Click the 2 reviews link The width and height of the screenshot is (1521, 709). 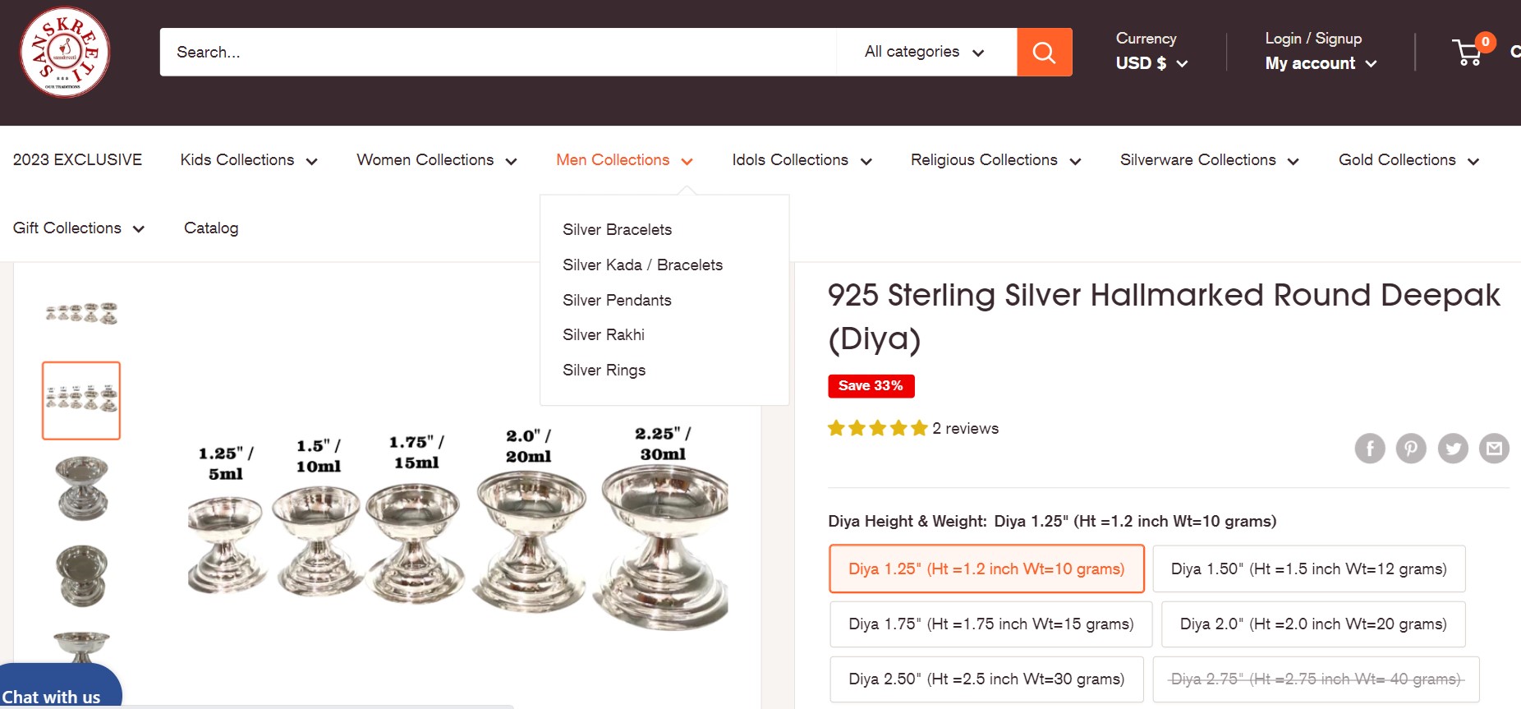click(965, 427)
